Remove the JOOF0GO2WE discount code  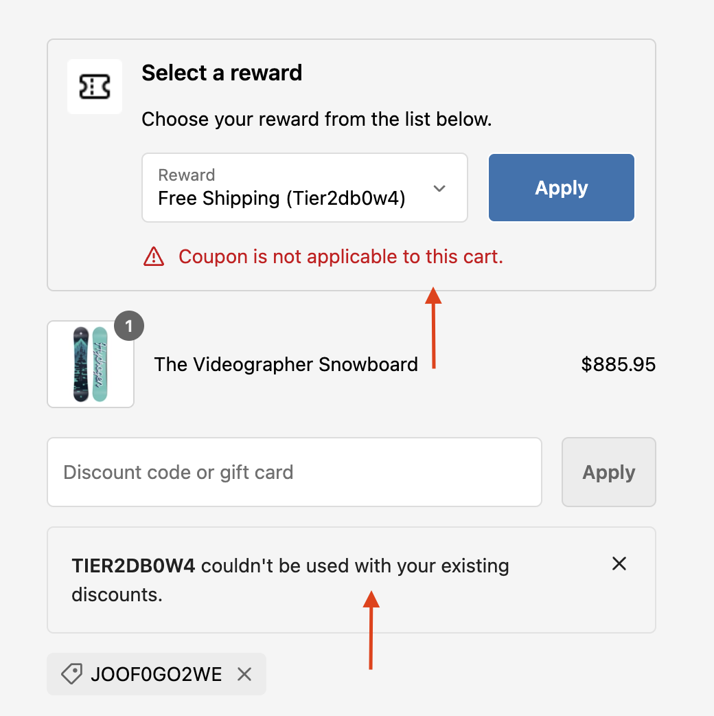tap(244, 674)
